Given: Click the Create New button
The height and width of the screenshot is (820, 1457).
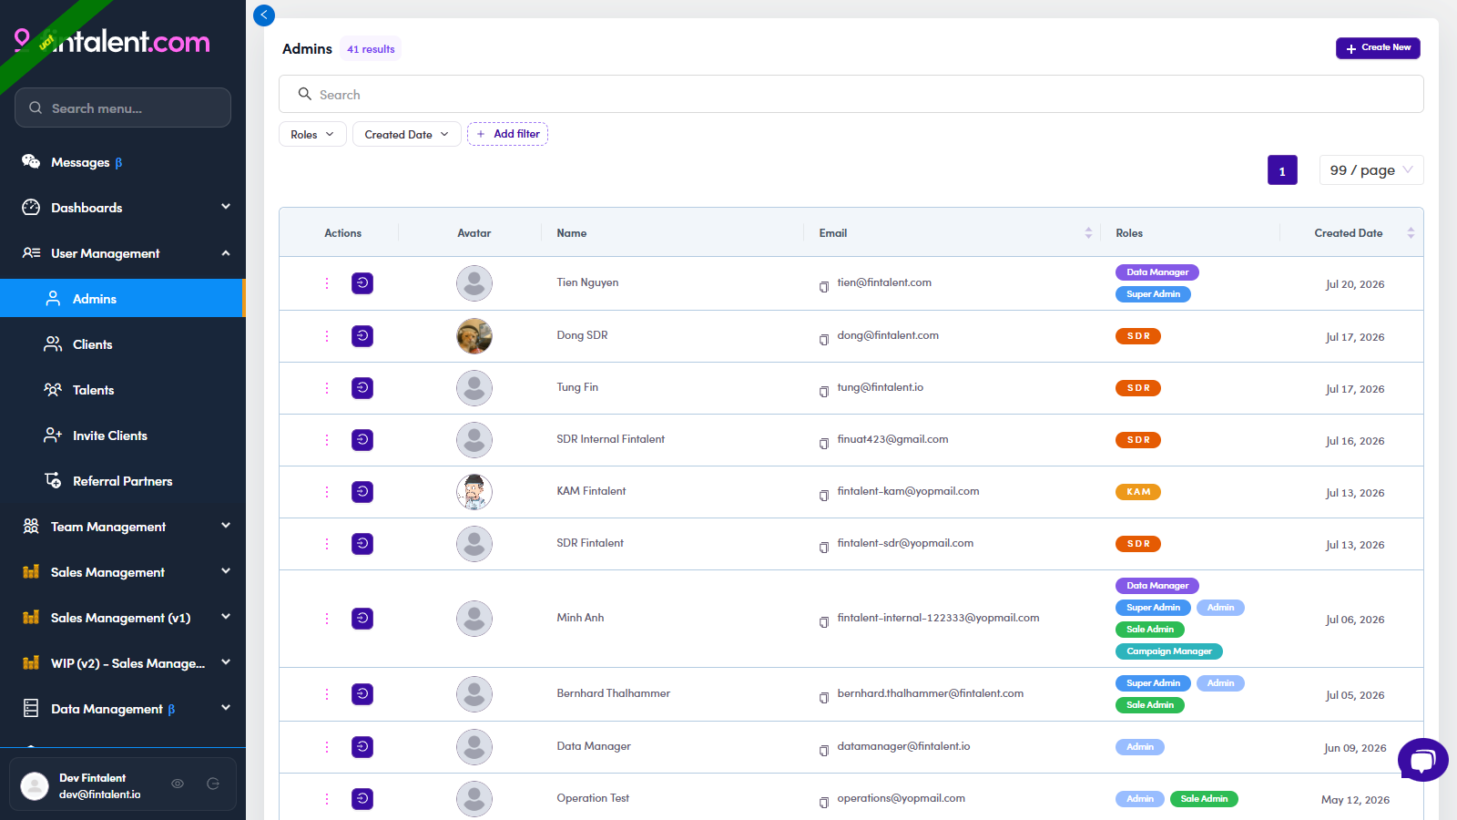Looking at the screenshot, I should point(1378,47).
